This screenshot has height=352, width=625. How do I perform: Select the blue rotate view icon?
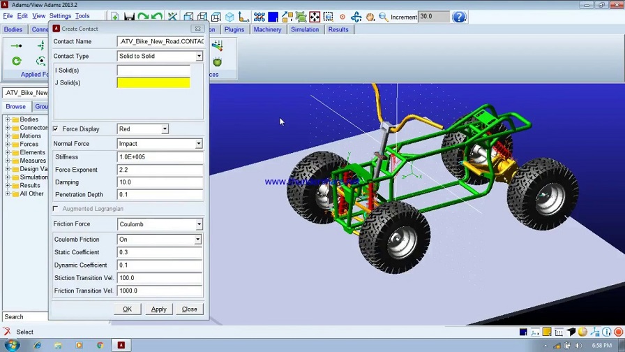(x=356, y=17)
